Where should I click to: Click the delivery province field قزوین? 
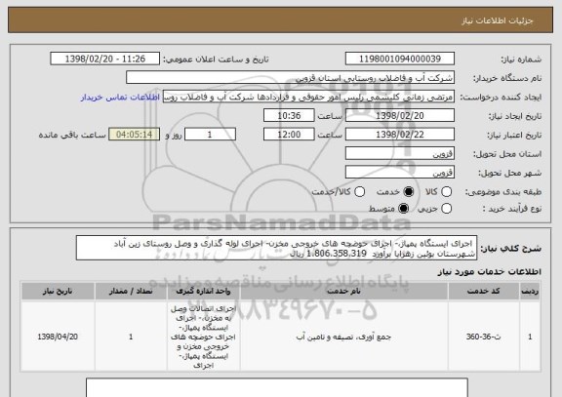(x=400, y=153)
